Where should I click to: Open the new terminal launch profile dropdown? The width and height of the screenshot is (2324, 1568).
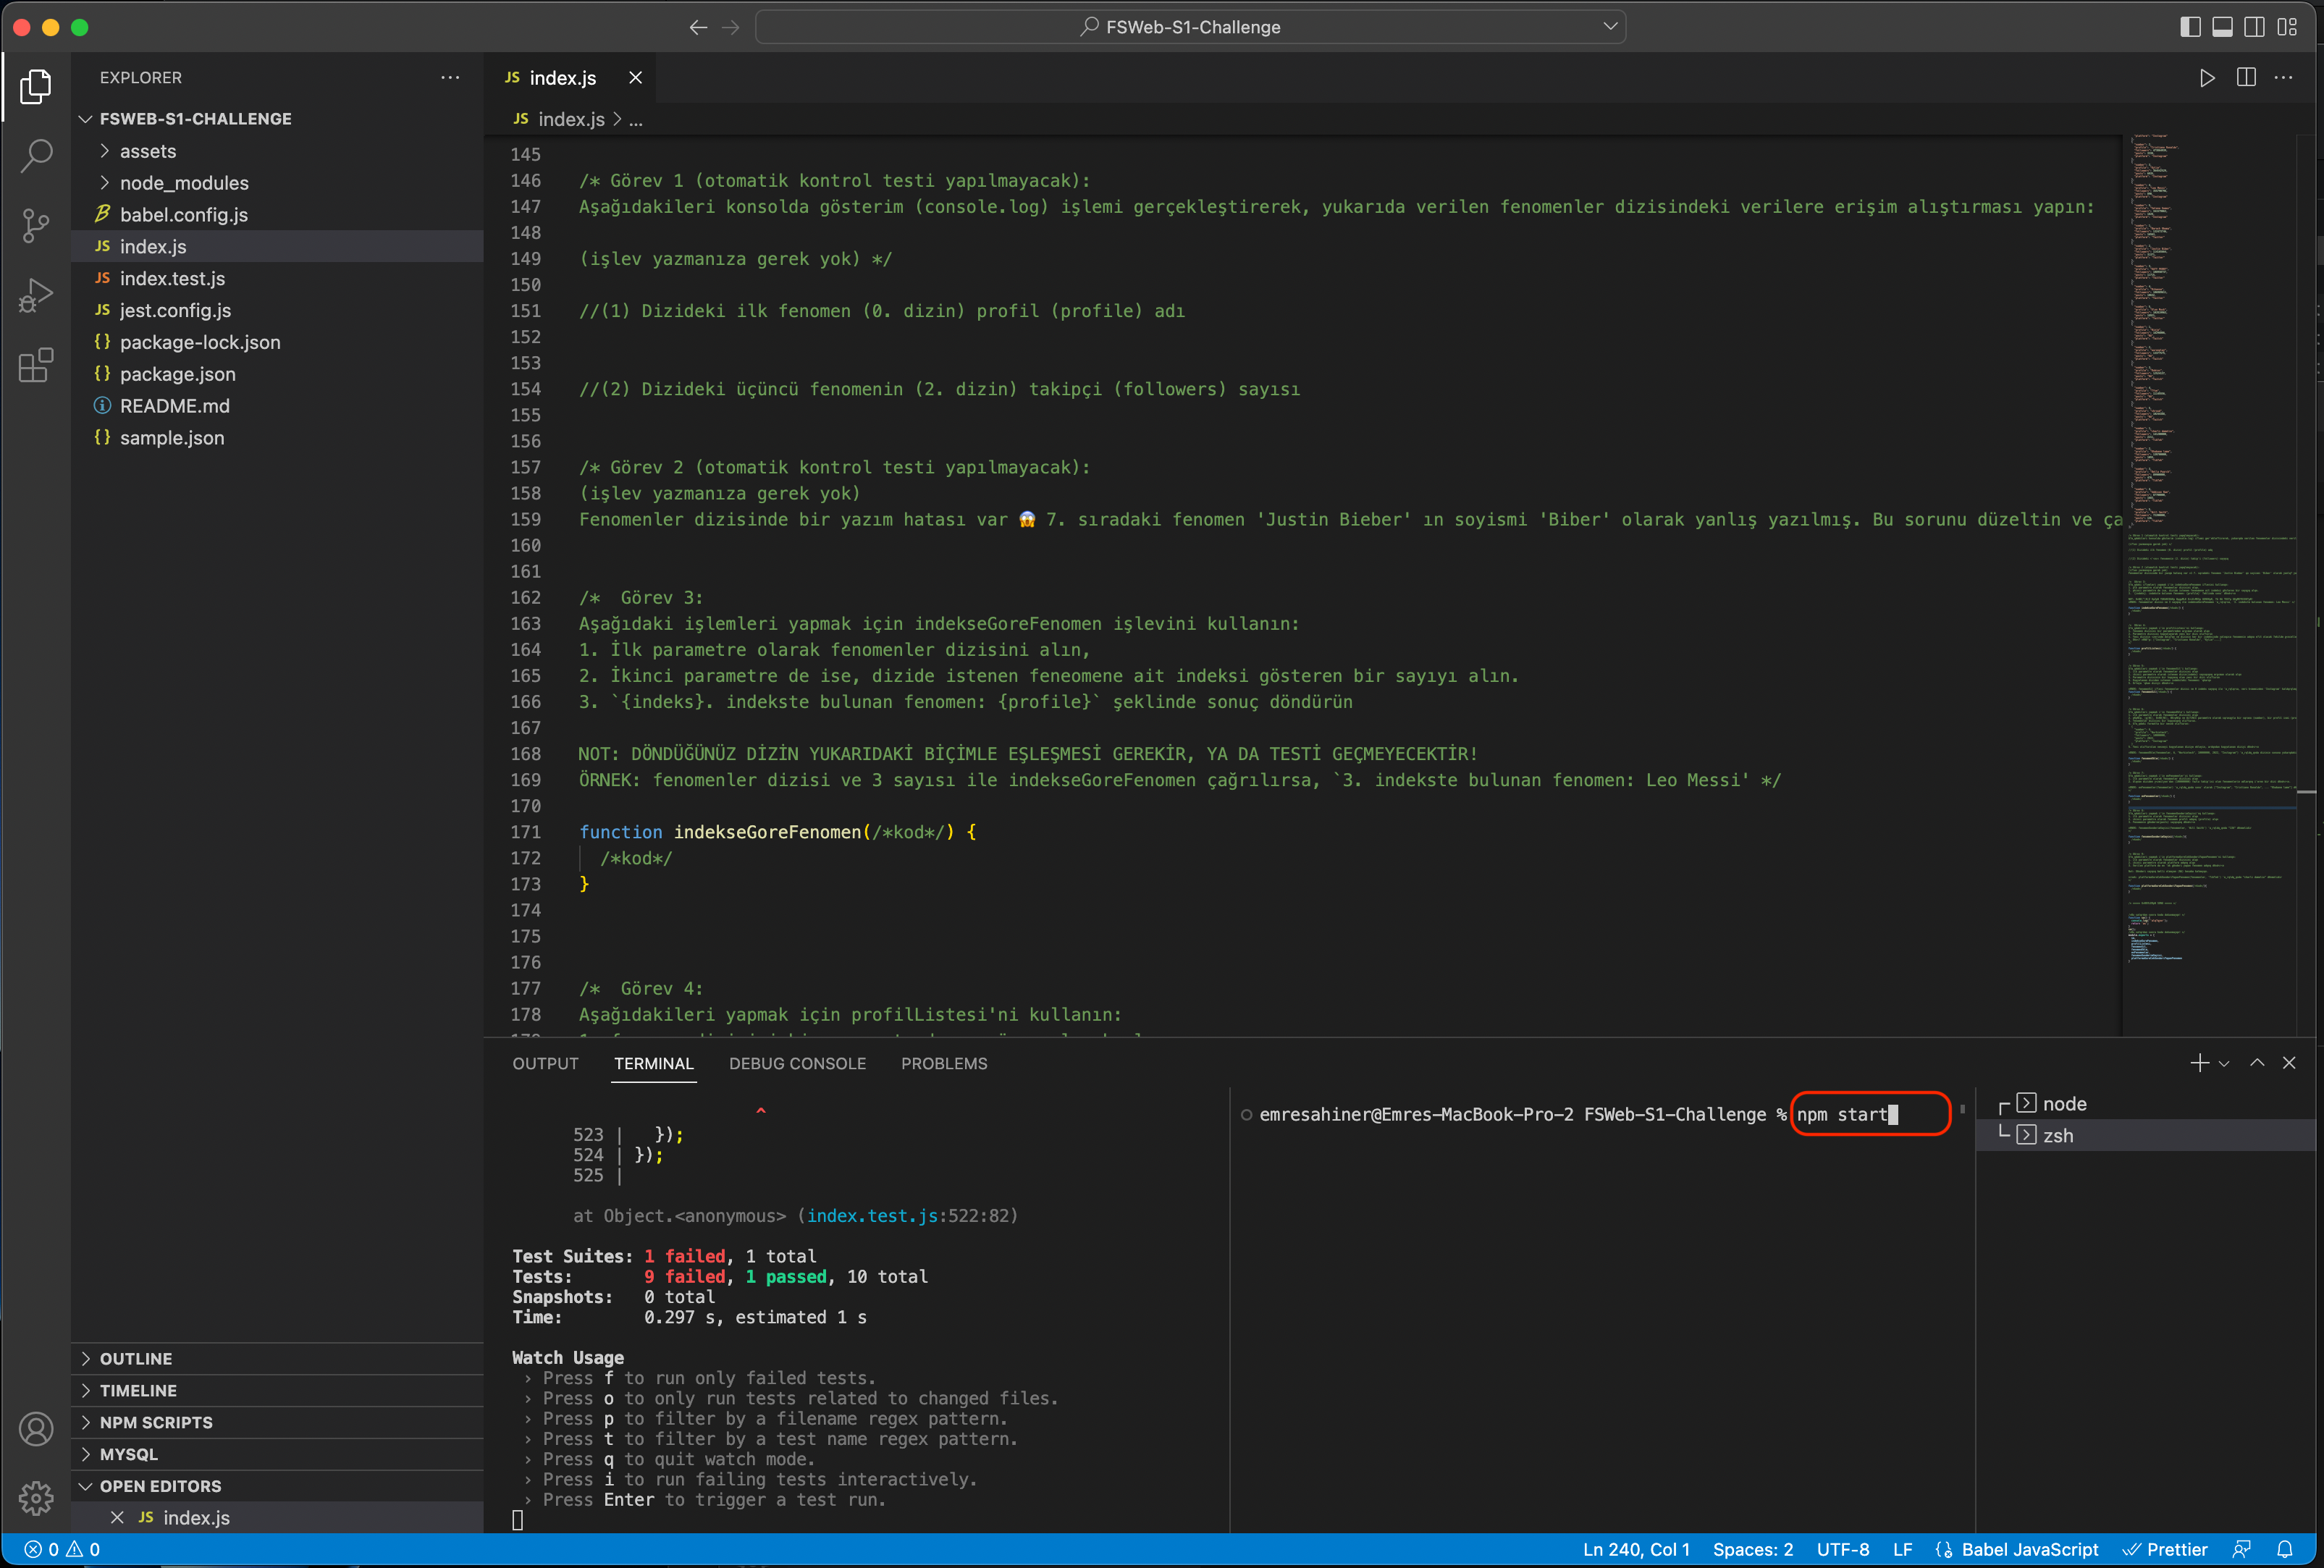click(x=2224, y=1064)
